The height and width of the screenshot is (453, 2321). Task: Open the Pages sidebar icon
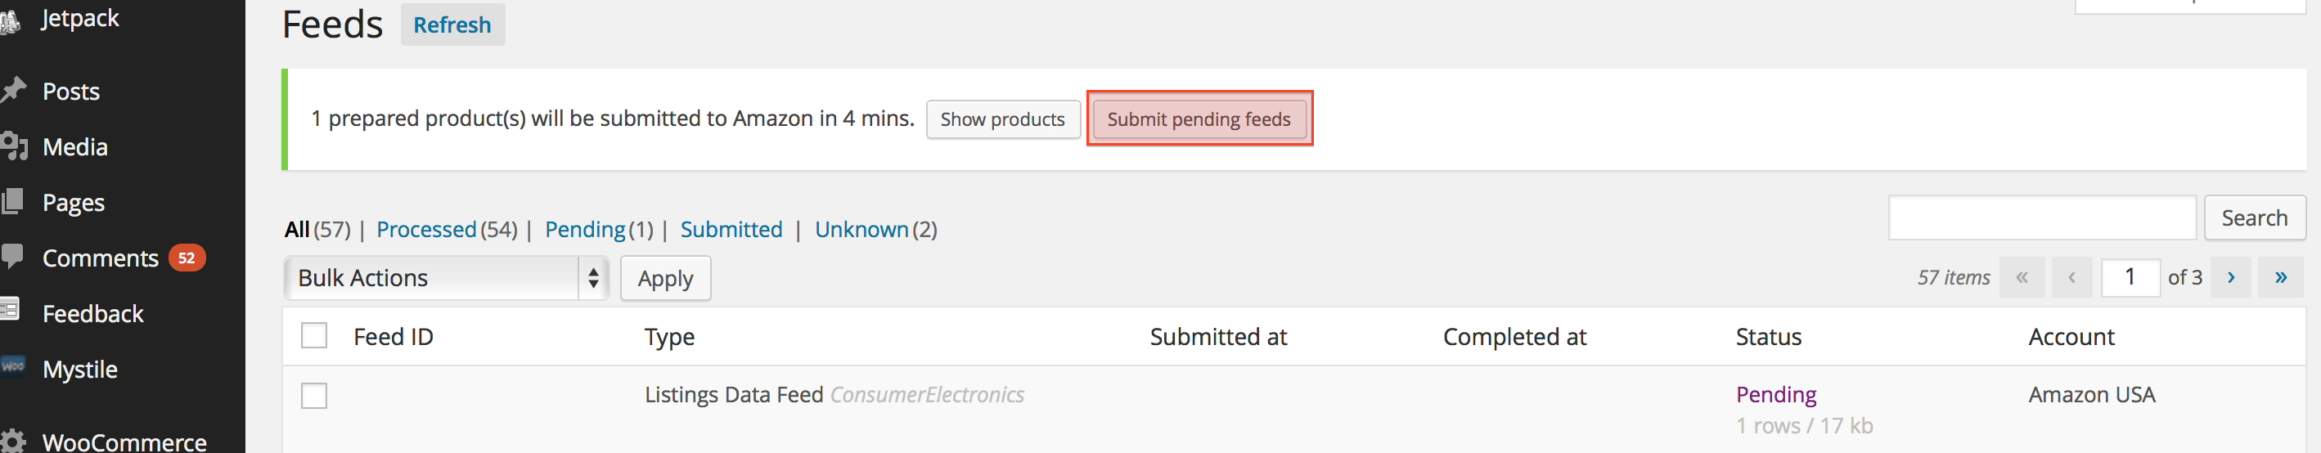coord(11,202)
